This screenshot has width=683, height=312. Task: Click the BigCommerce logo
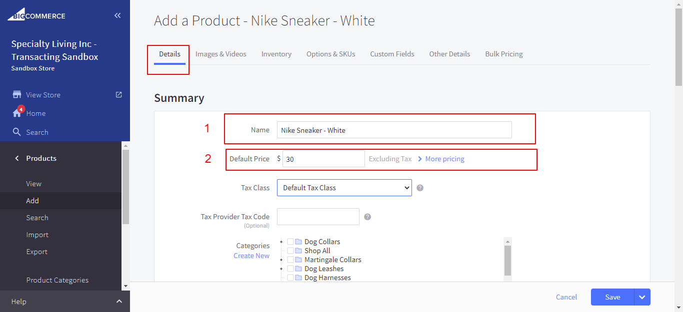tap(36, 15)
